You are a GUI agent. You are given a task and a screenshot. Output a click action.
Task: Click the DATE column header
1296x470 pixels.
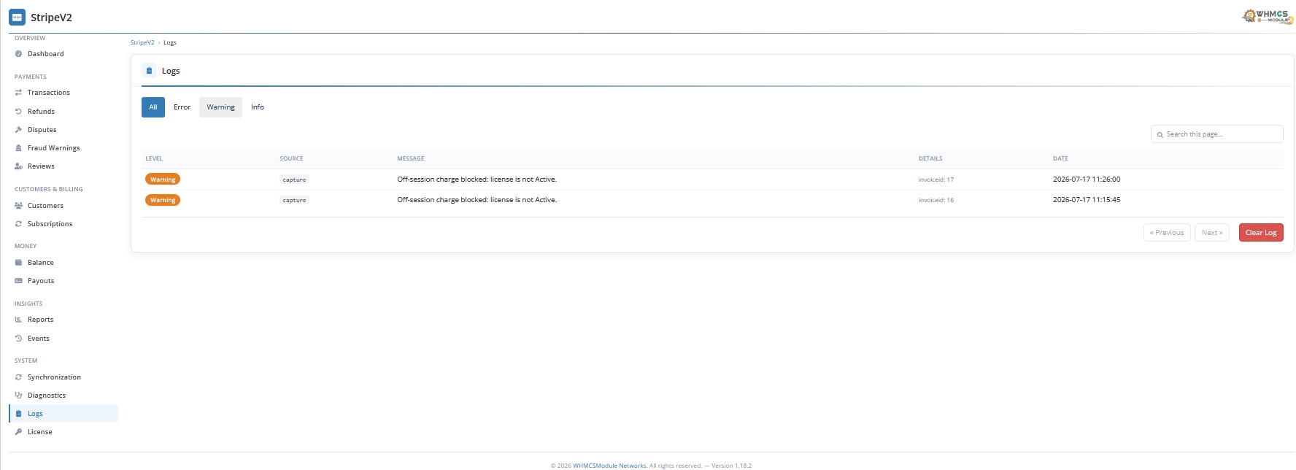1060,158
